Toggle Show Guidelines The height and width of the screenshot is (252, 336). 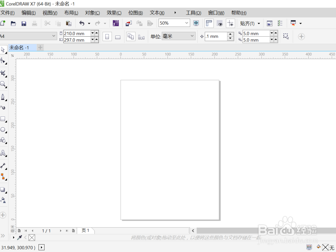pyautogui.click(x=230, y=23)
